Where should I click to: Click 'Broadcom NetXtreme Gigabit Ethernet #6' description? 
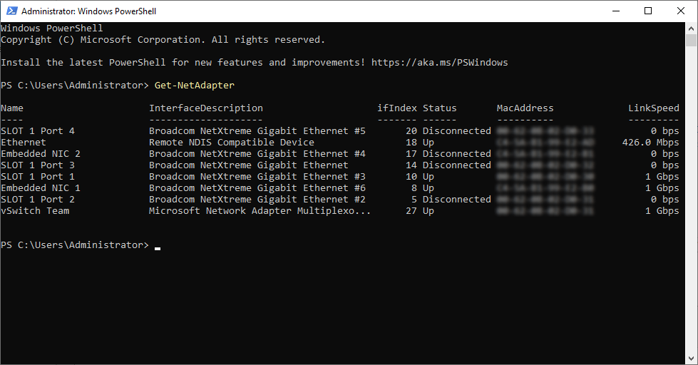point(257,187)
